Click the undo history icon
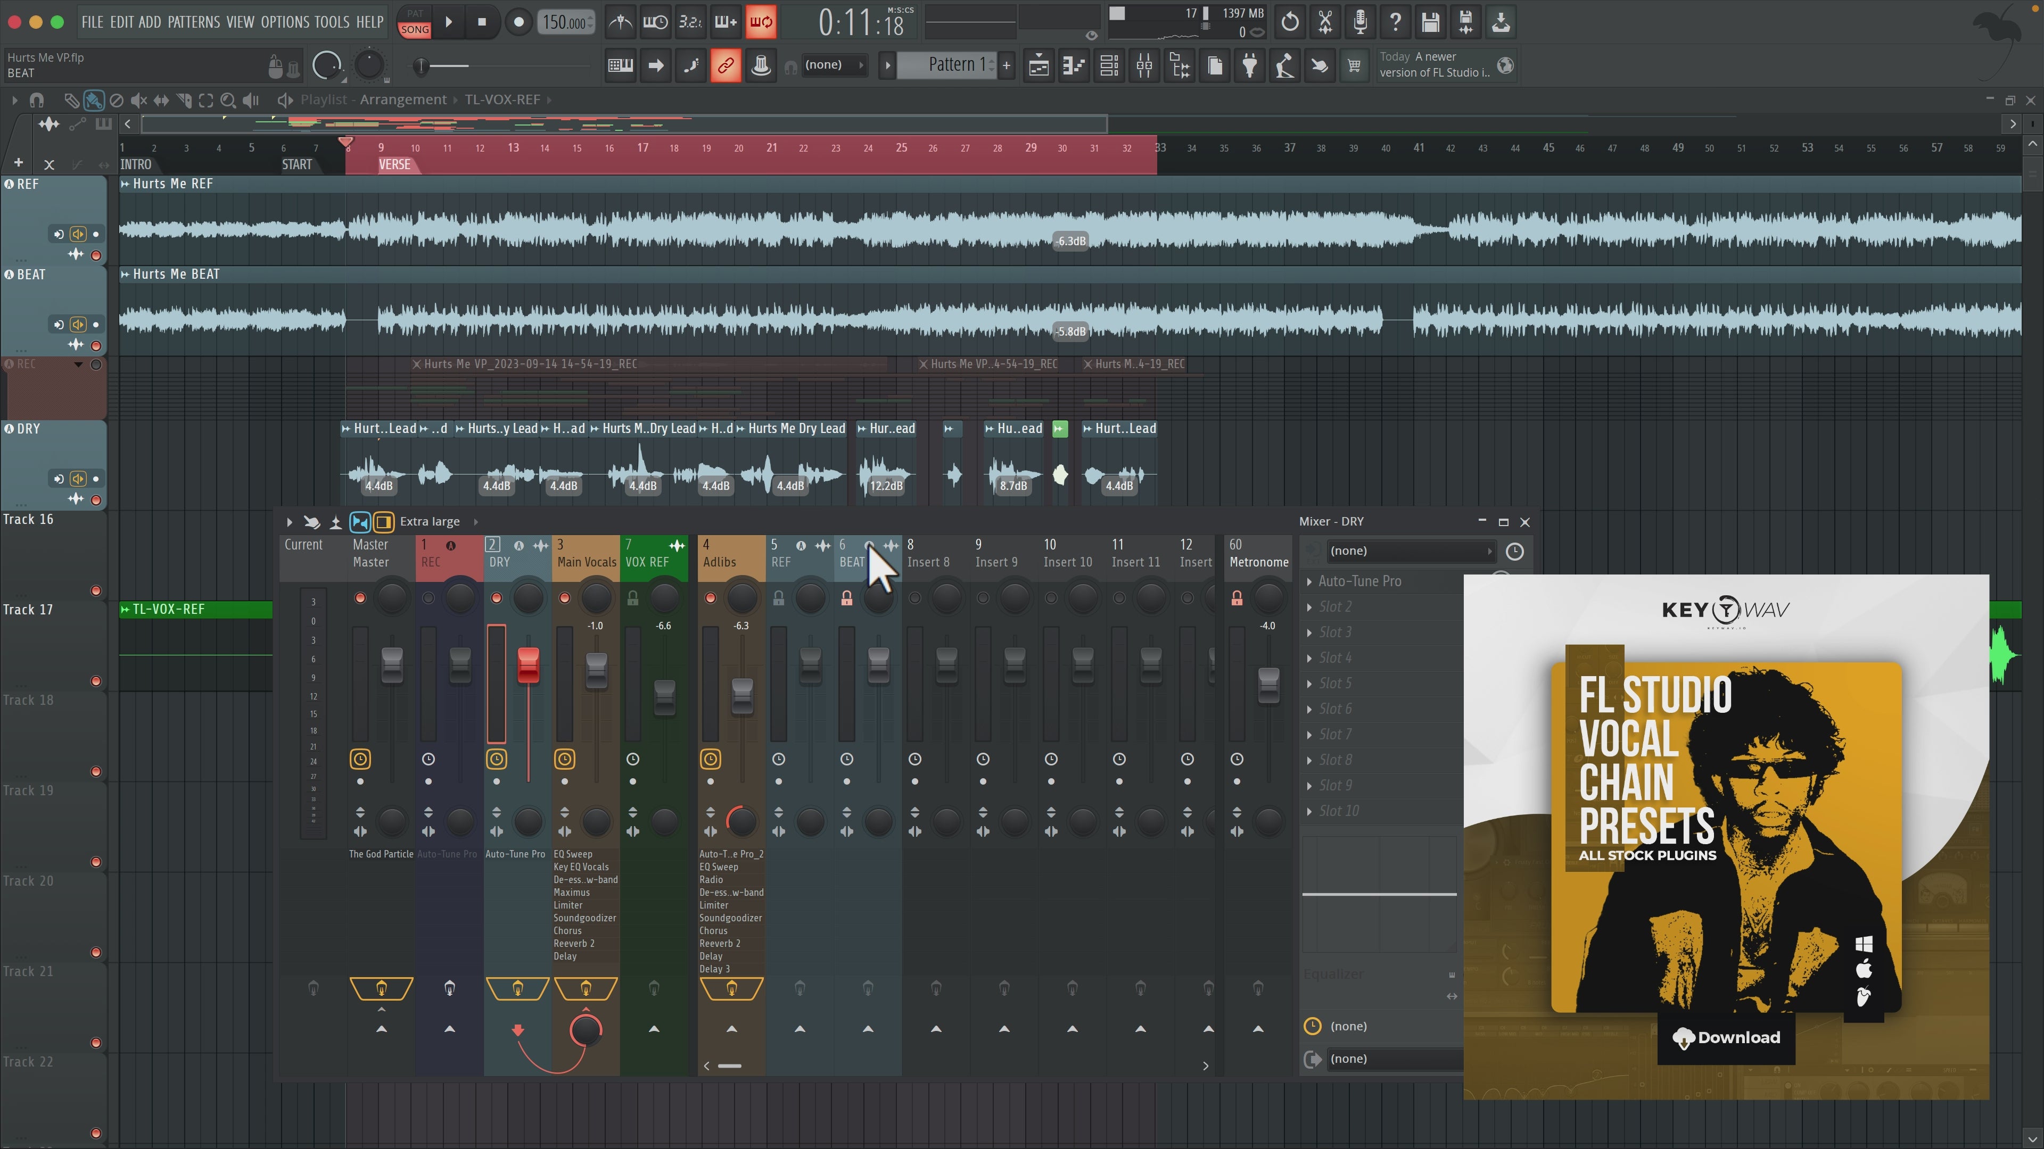Screen dimensions: 2044x1149 click(1290, 22)
